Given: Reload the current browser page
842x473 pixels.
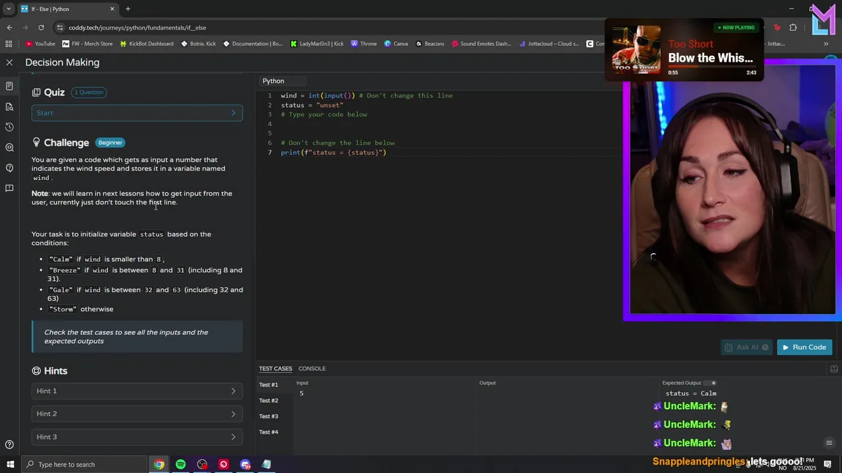Looking at the screenshot, I should 41,28.
